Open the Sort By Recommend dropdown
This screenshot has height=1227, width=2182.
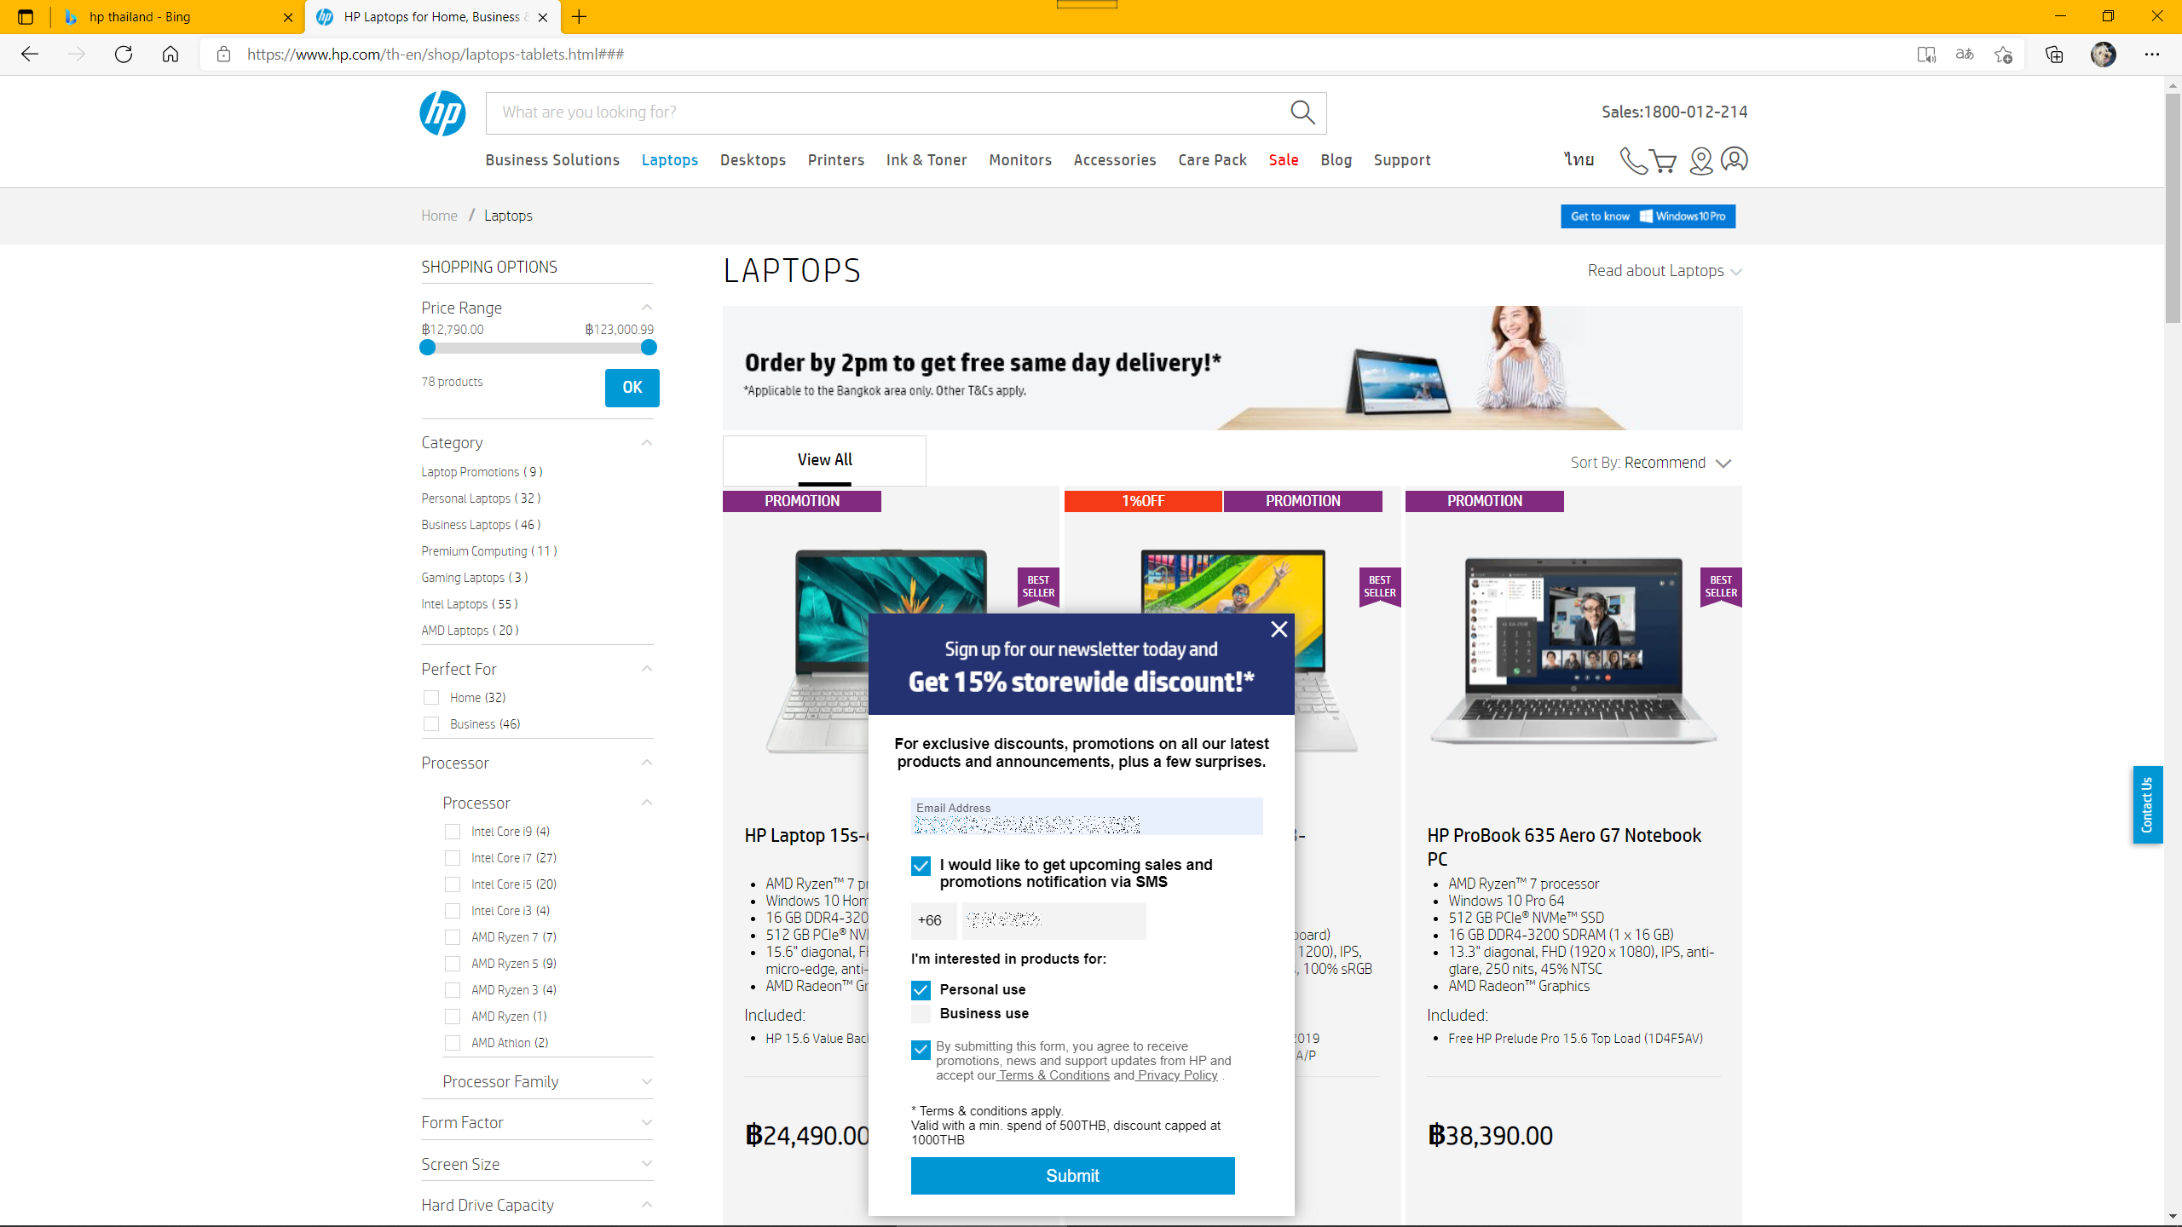[x=1652, y=463]
